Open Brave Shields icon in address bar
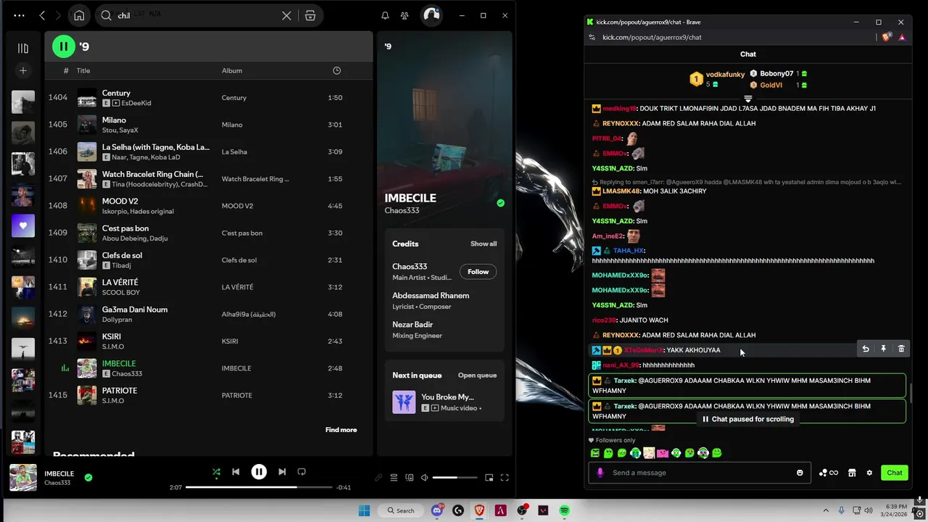The width and height of the screenshot is (928, 522). (886, 37)
